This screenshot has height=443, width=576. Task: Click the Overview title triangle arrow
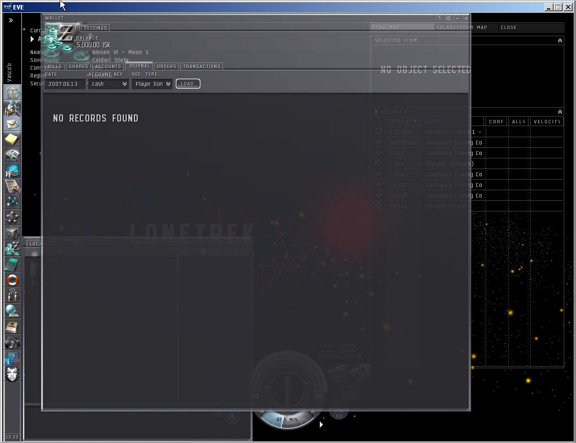point(377,112)
